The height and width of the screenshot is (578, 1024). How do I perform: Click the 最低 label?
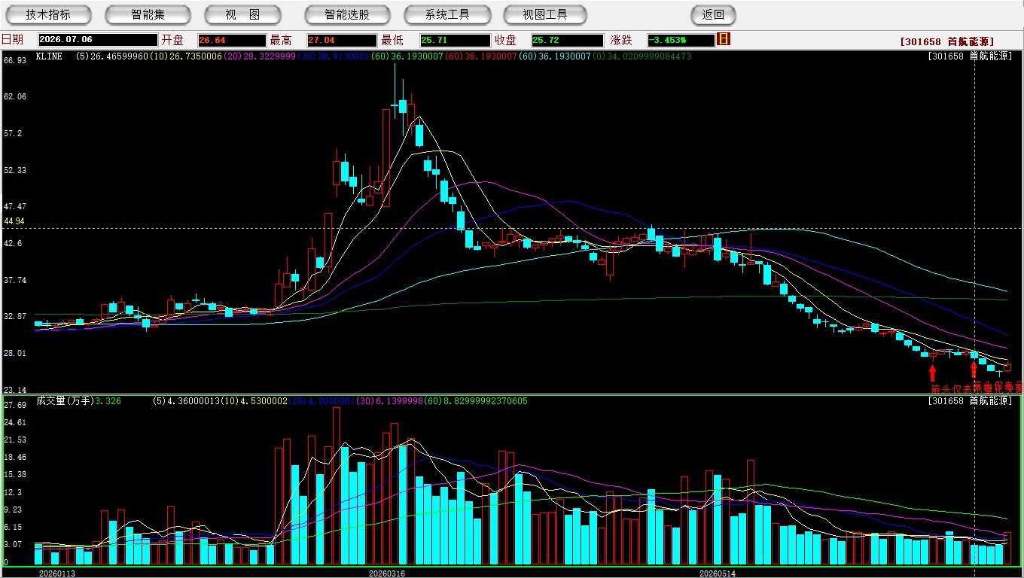tap(392, 40)
